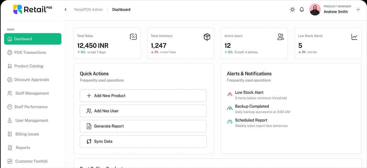Image resolution: width=367 pixels, height=168 pixels.
Task: Collapse the sidebar with the chevron arrow
Action: pos(66,10)
